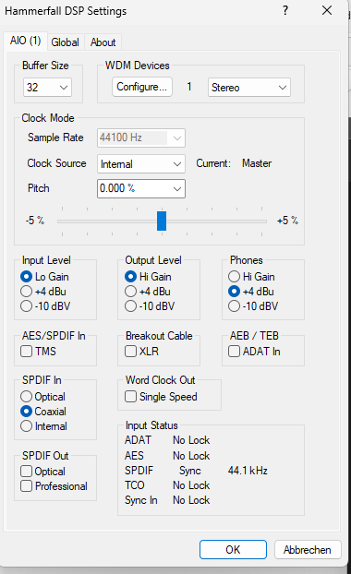
Task: Open the About tab
Action: pos(103,42)
